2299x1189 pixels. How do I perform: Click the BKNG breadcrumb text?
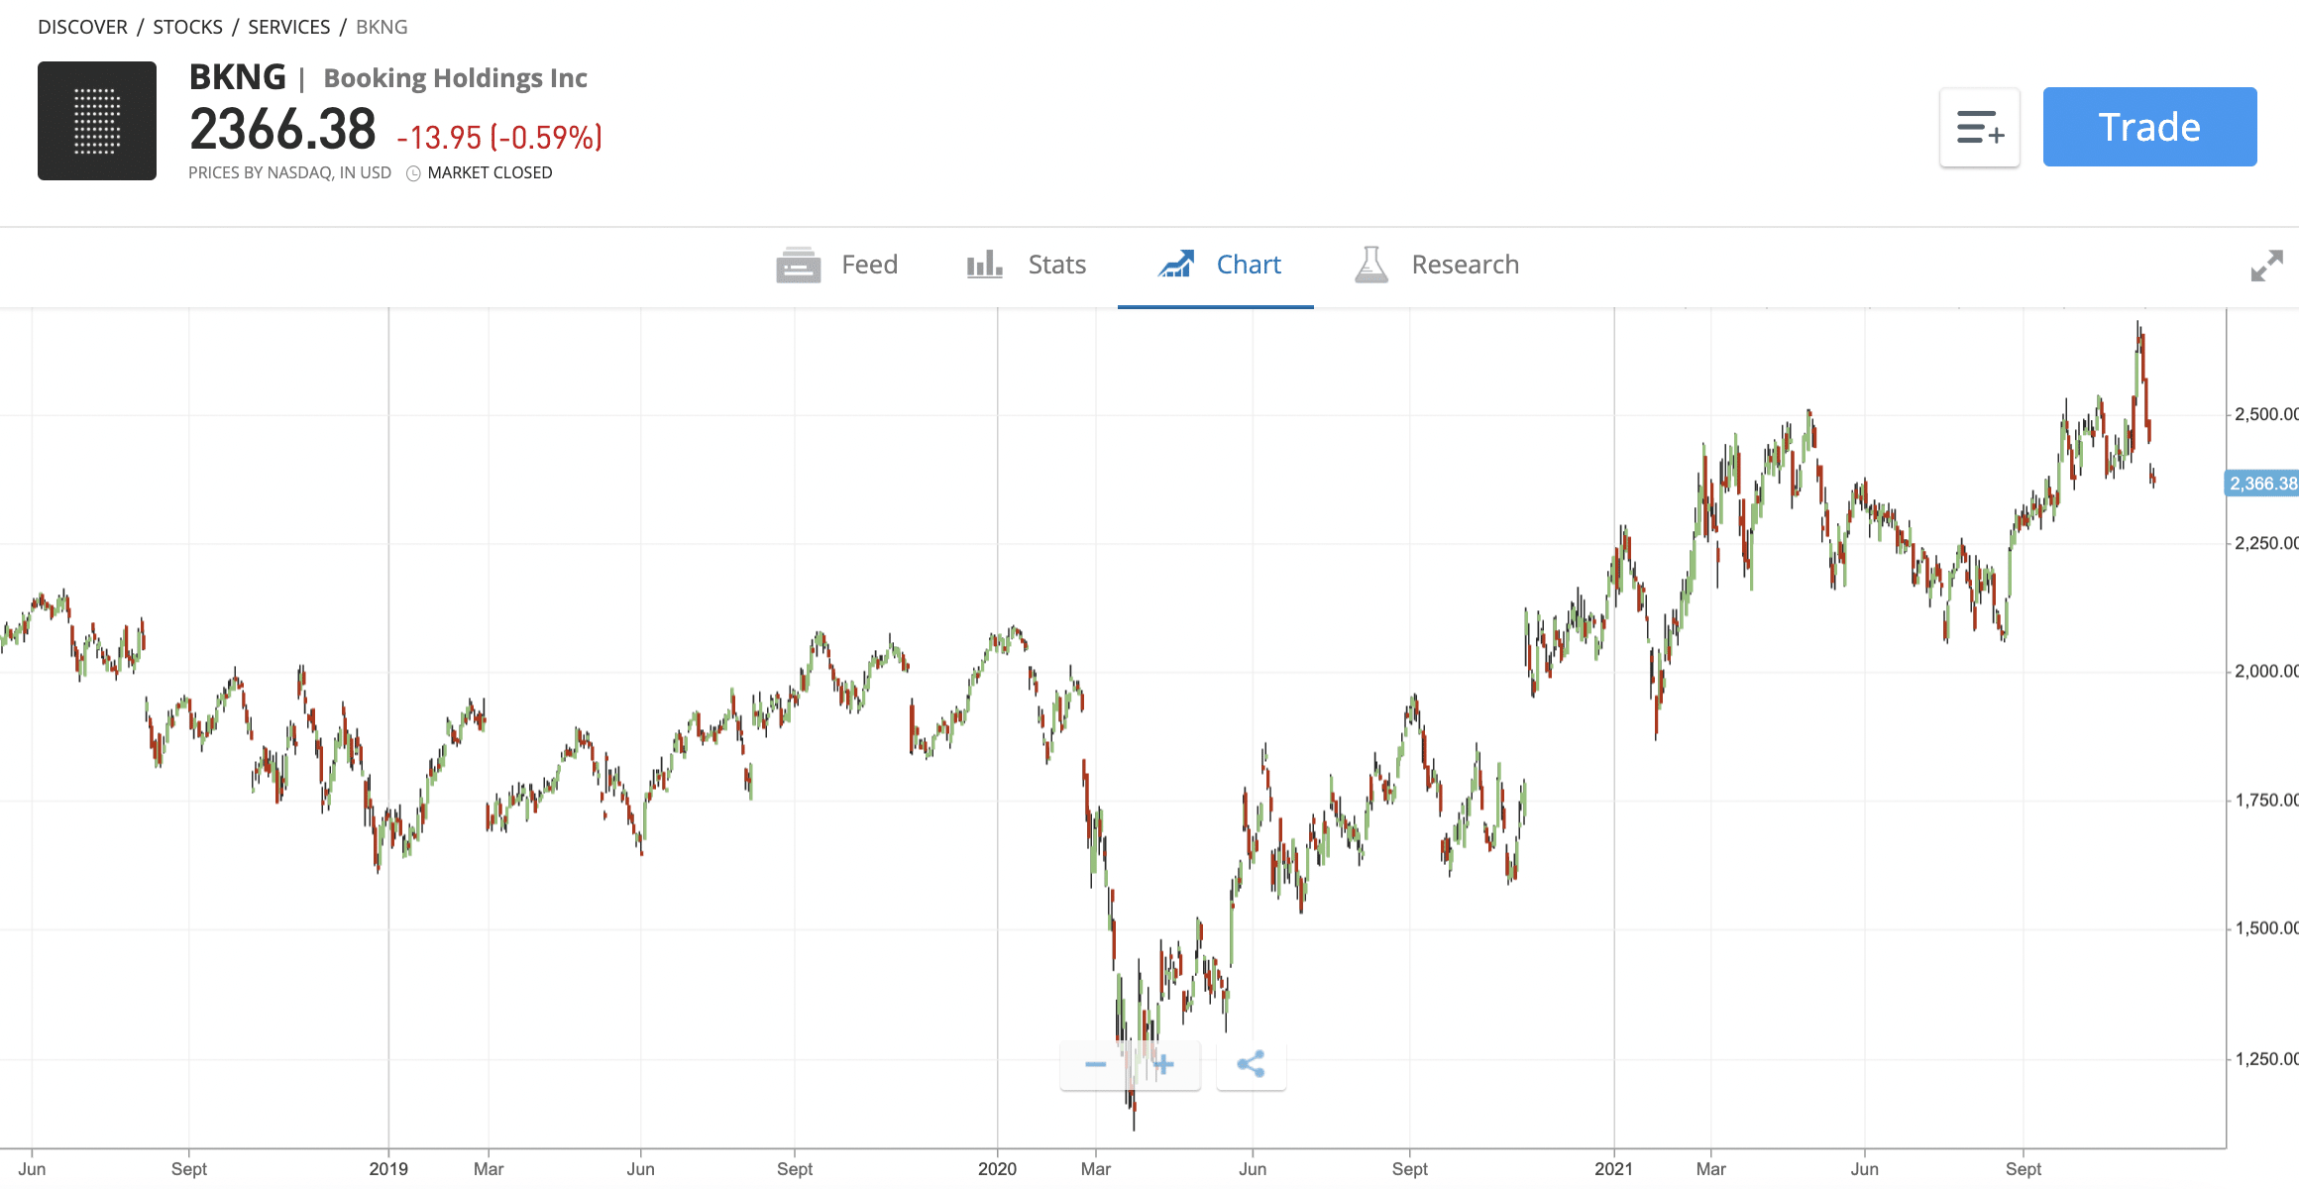[x=382, y=27]
